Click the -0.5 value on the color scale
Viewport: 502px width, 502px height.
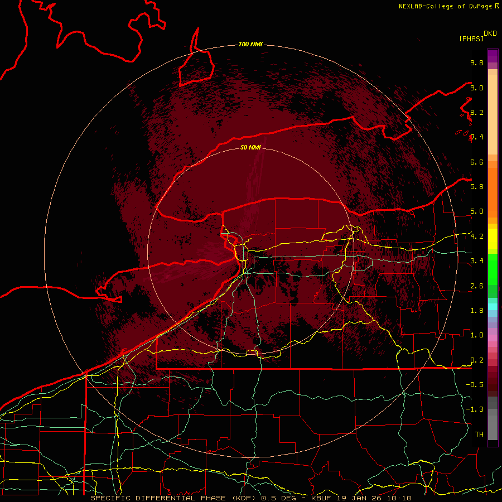tap(475, 385)
